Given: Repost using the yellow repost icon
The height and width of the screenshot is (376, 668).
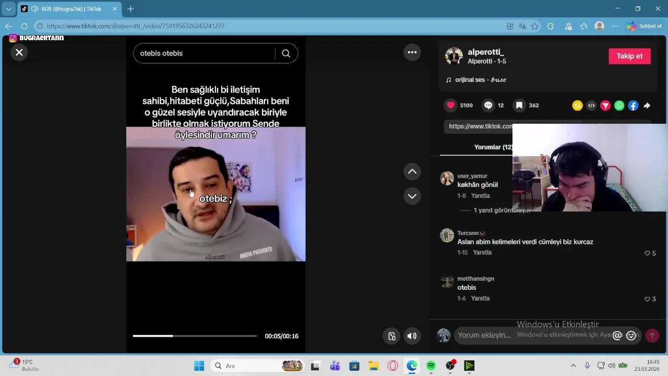Looking at the screenshot, I should (577, 105).
